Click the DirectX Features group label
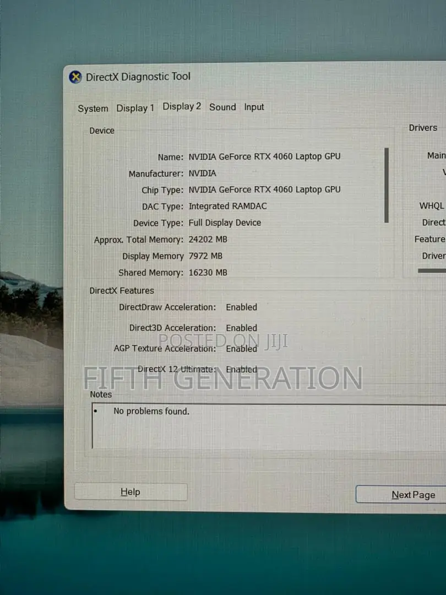 pyautogui.click(x=122, y=291)
